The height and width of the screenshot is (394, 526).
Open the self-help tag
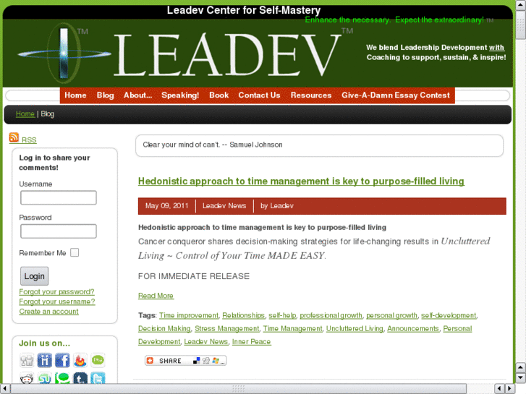pyautogui.click(x=282, y=315)
